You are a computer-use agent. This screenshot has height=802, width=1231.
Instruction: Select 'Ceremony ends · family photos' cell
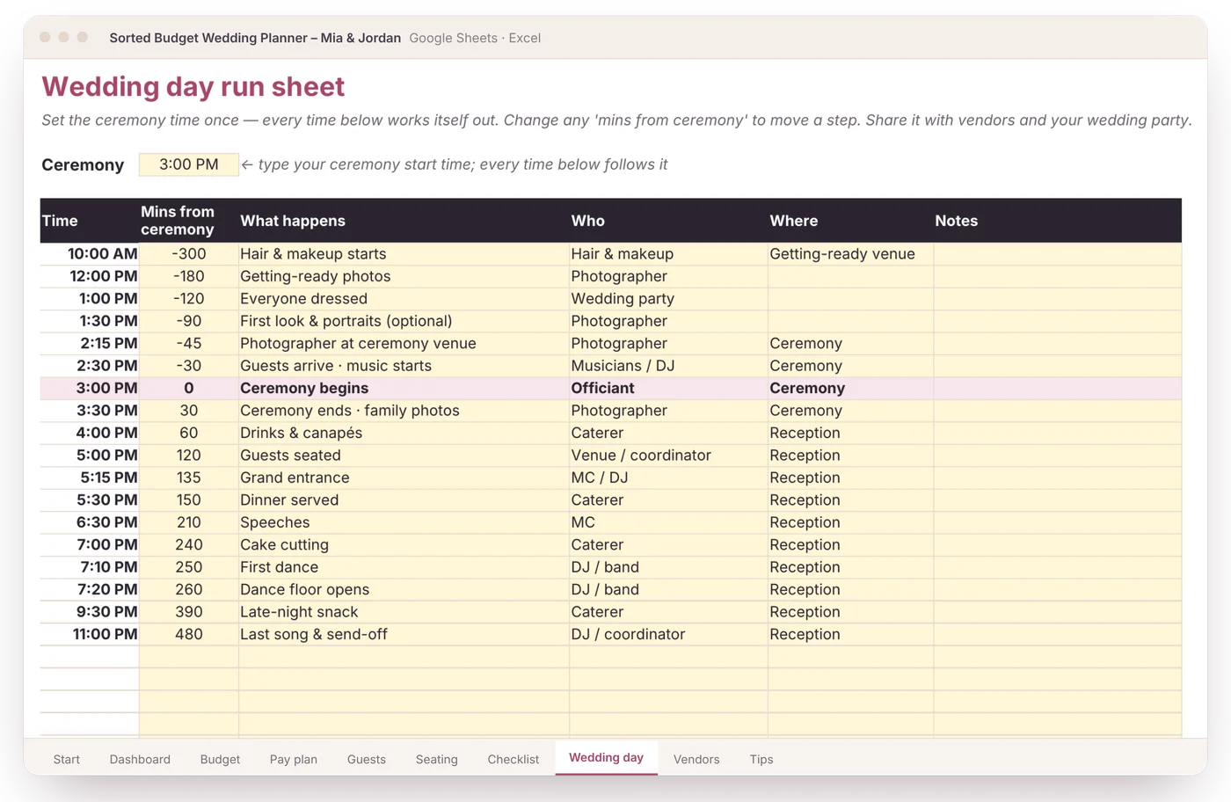coord(404,411)
